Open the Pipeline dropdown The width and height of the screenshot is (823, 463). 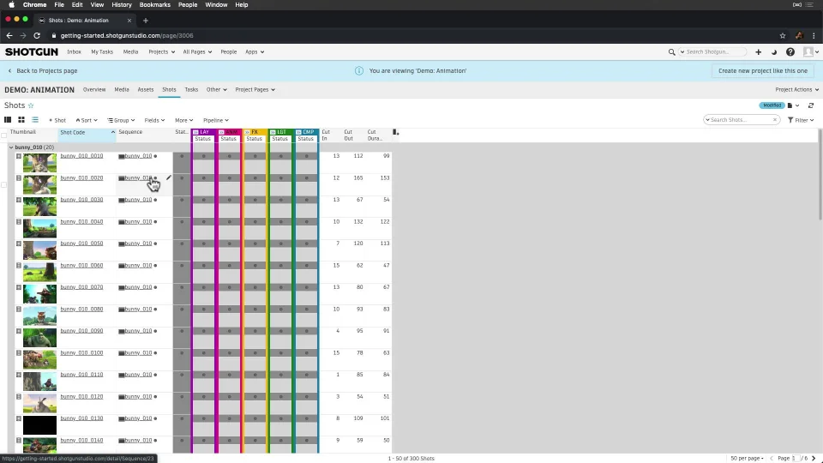click(x=216, y=120)
